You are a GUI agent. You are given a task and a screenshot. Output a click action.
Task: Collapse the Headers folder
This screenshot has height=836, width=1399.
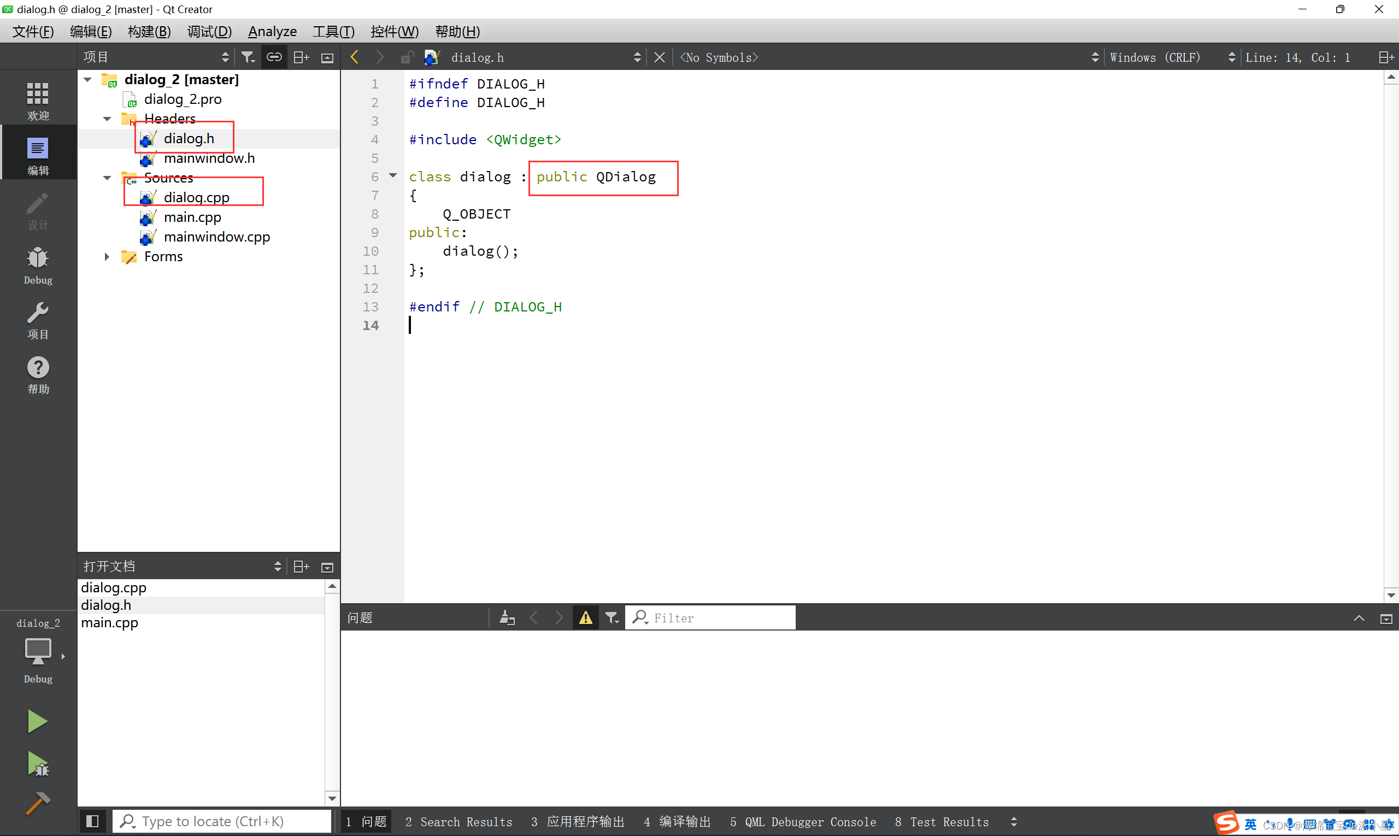click(107, 119)
